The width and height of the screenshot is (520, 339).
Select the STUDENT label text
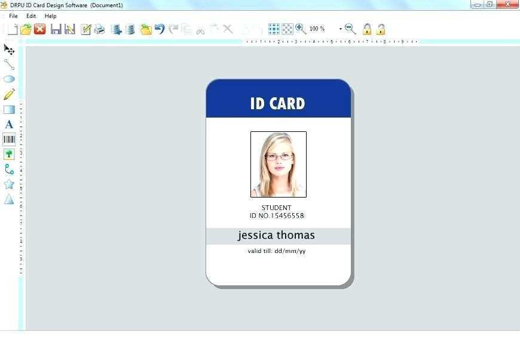coord(276,208)
